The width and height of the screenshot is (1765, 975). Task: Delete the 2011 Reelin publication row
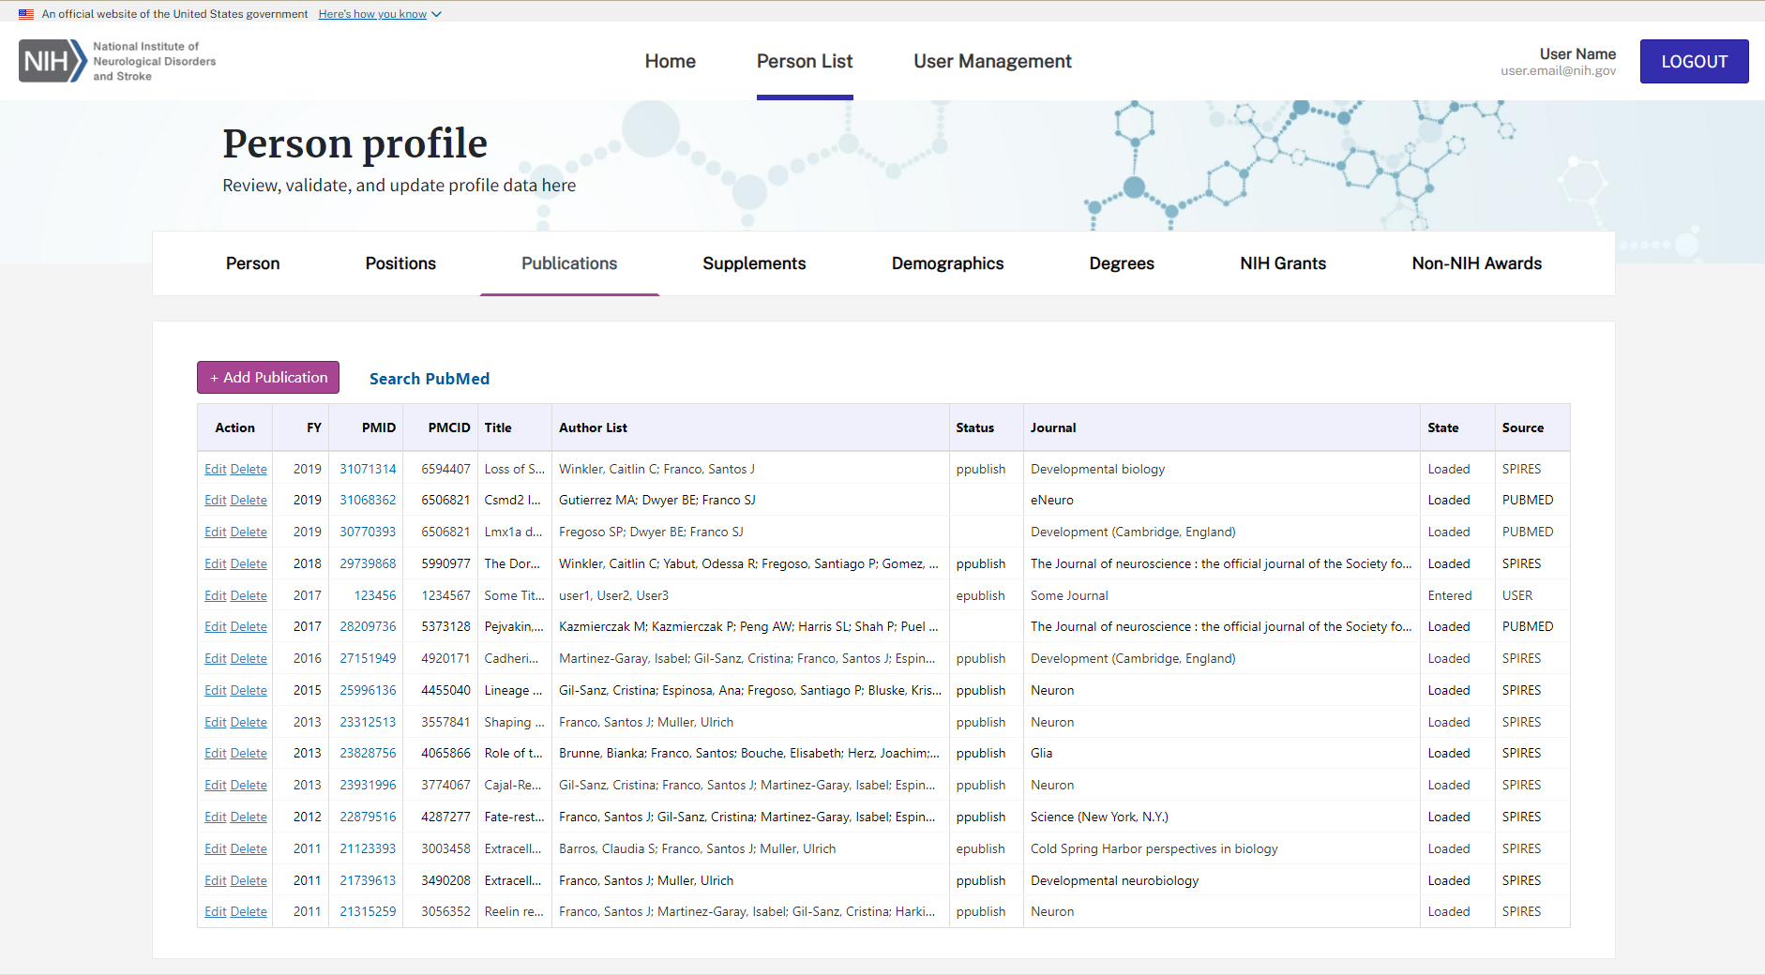click(x=249, y=911)
